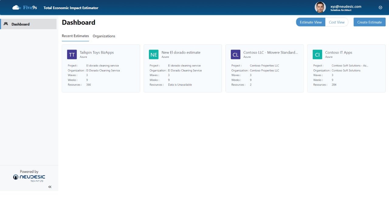Click the xyz@neudesic.com email text
This screenshot has width=389, height=219.
pos(346,6)
